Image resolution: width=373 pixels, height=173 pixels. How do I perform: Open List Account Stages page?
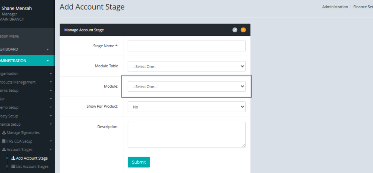[32, 167]
